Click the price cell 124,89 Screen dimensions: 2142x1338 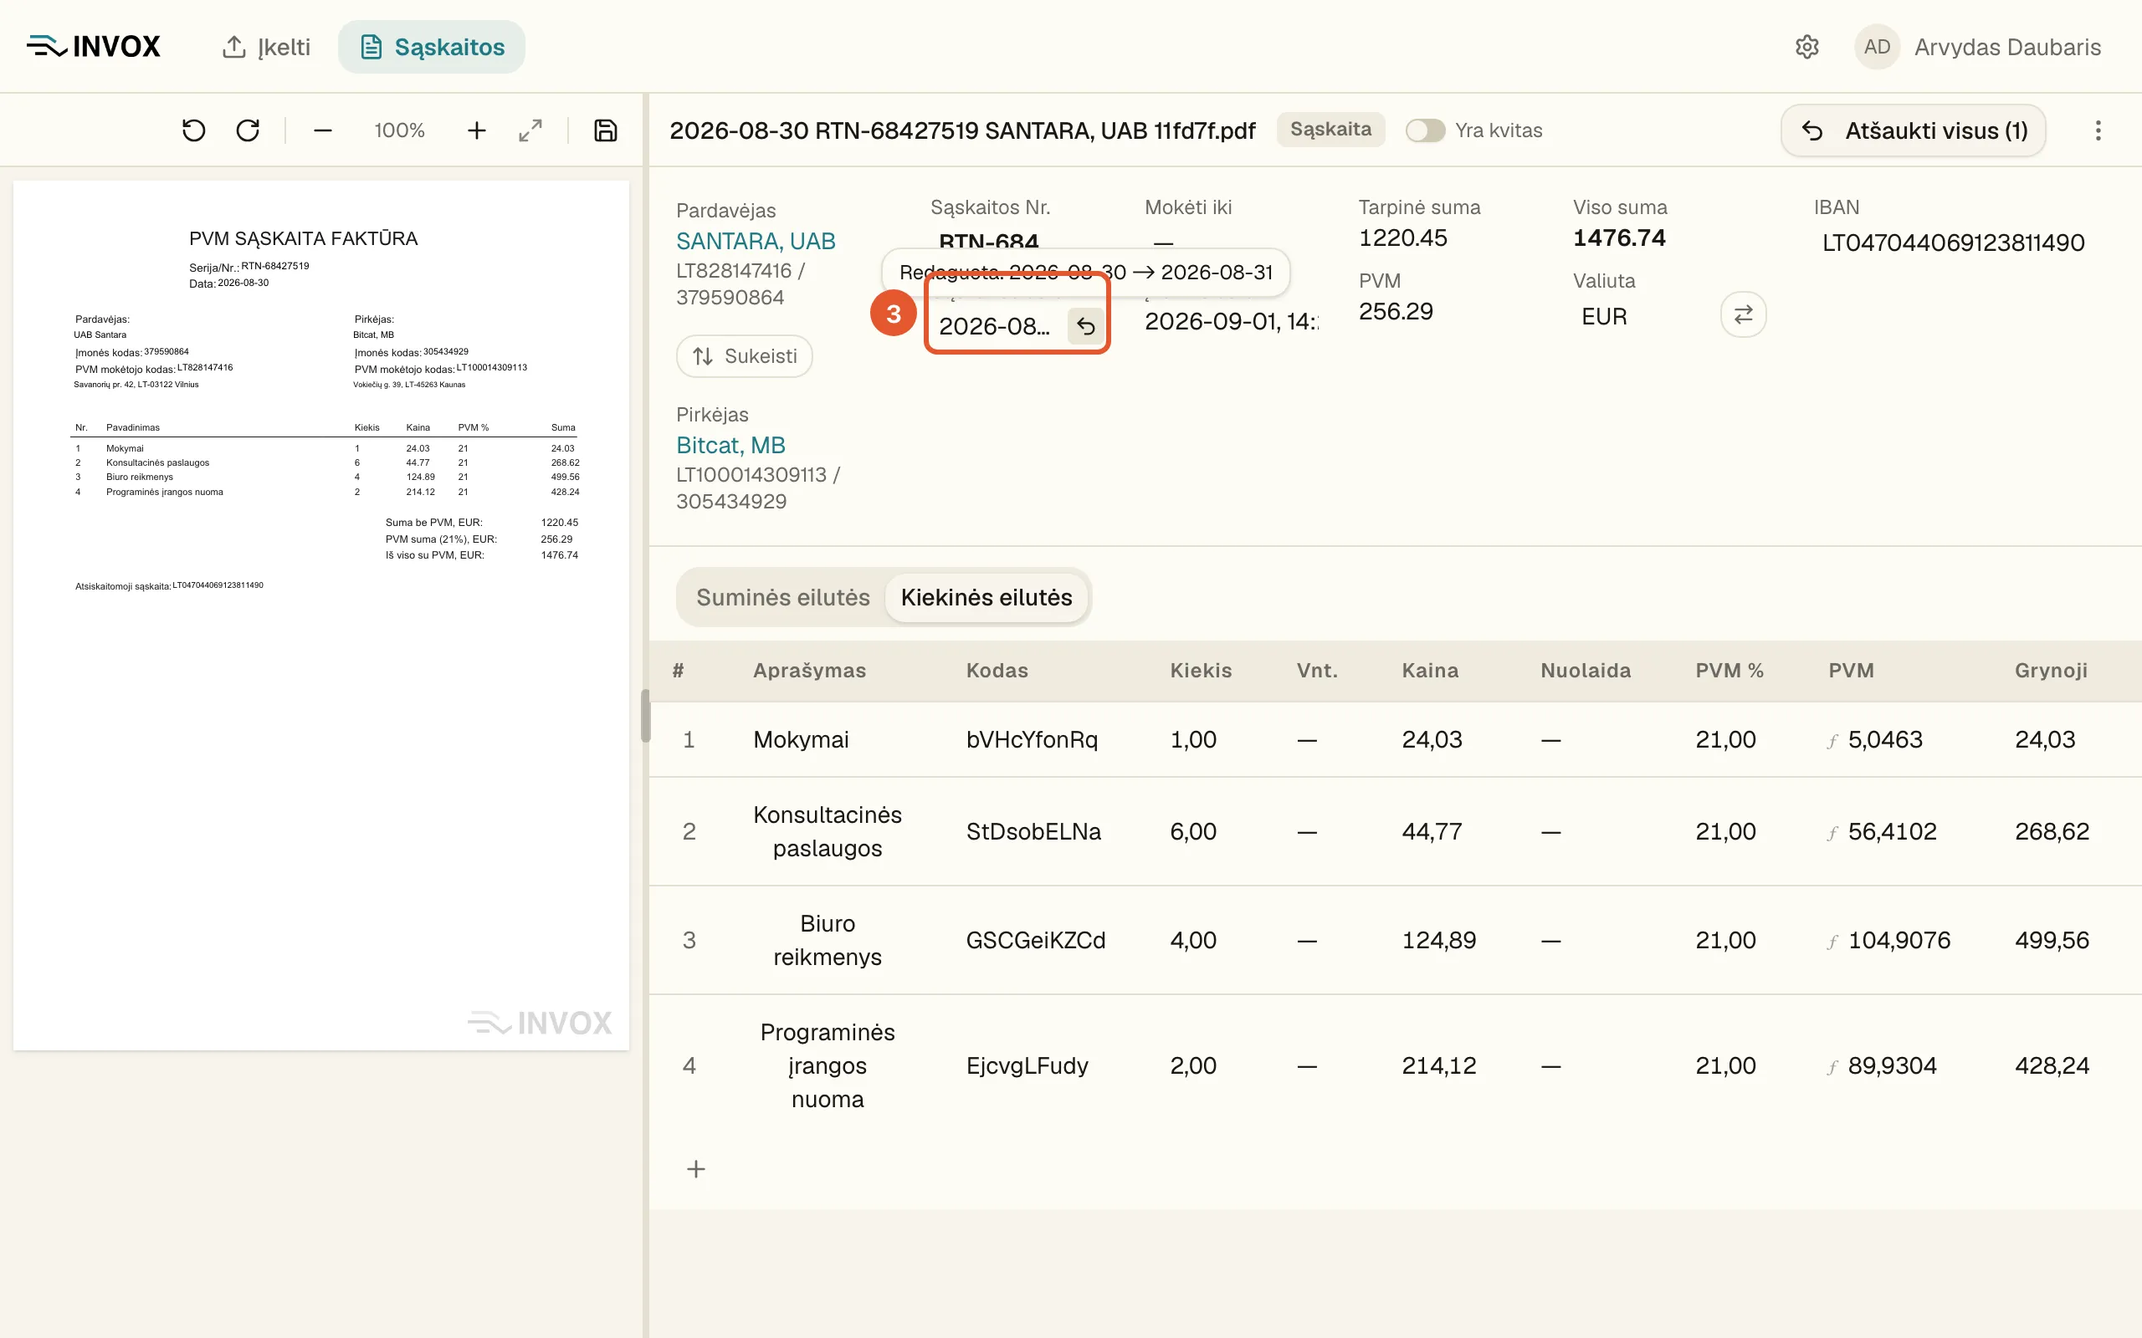click(x=1439, y=941)
